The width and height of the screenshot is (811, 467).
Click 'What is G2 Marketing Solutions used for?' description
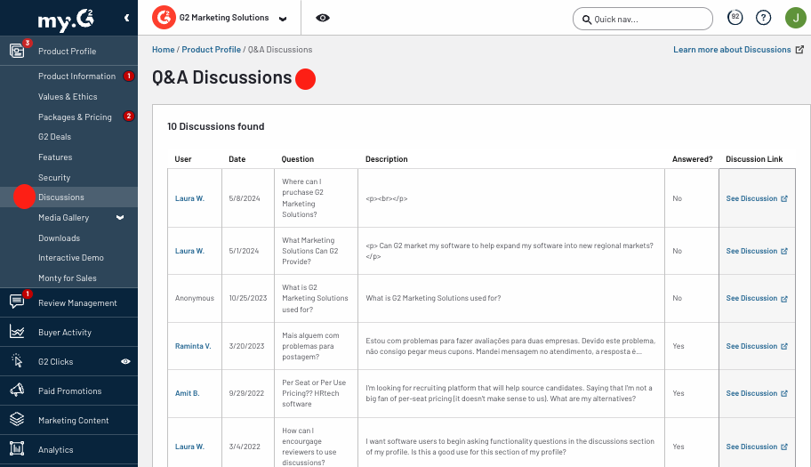click(x=433, y=298)
